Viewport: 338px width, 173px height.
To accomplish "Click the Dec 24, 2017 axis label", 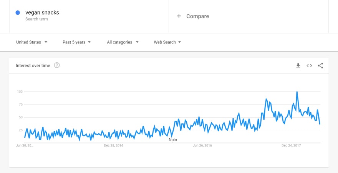I will pos(291,146).
